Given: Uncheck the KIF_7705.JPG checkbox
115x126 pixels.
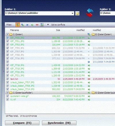Looking at the screenshot, I should [7, 48].
